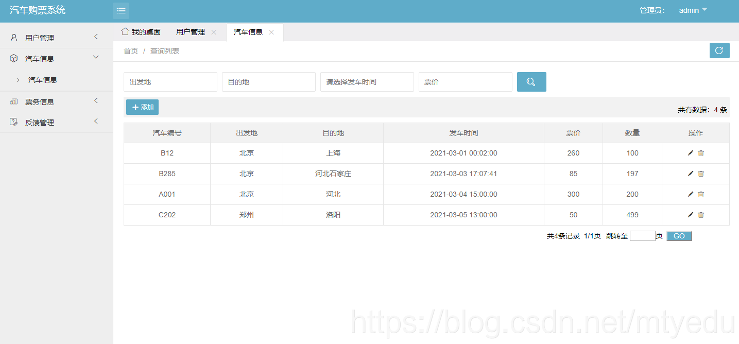The image size is (739, 344).
Task: Click the 洛阳 destination cell
Action: coord(333,215)
